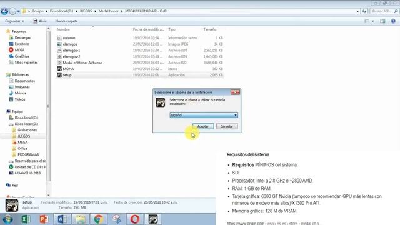Screen dimensions: 400x225
Task: Open Bibliotecas in the navigation pane
Action: [x=20, y=75]
